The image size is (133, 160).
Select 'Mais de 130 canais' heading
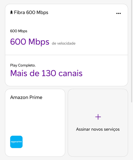pyautogui.click(x=46, y=73)
